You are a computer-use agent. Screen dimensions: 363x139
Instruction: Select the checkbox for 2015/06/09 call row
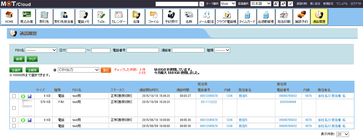point(14,126)
